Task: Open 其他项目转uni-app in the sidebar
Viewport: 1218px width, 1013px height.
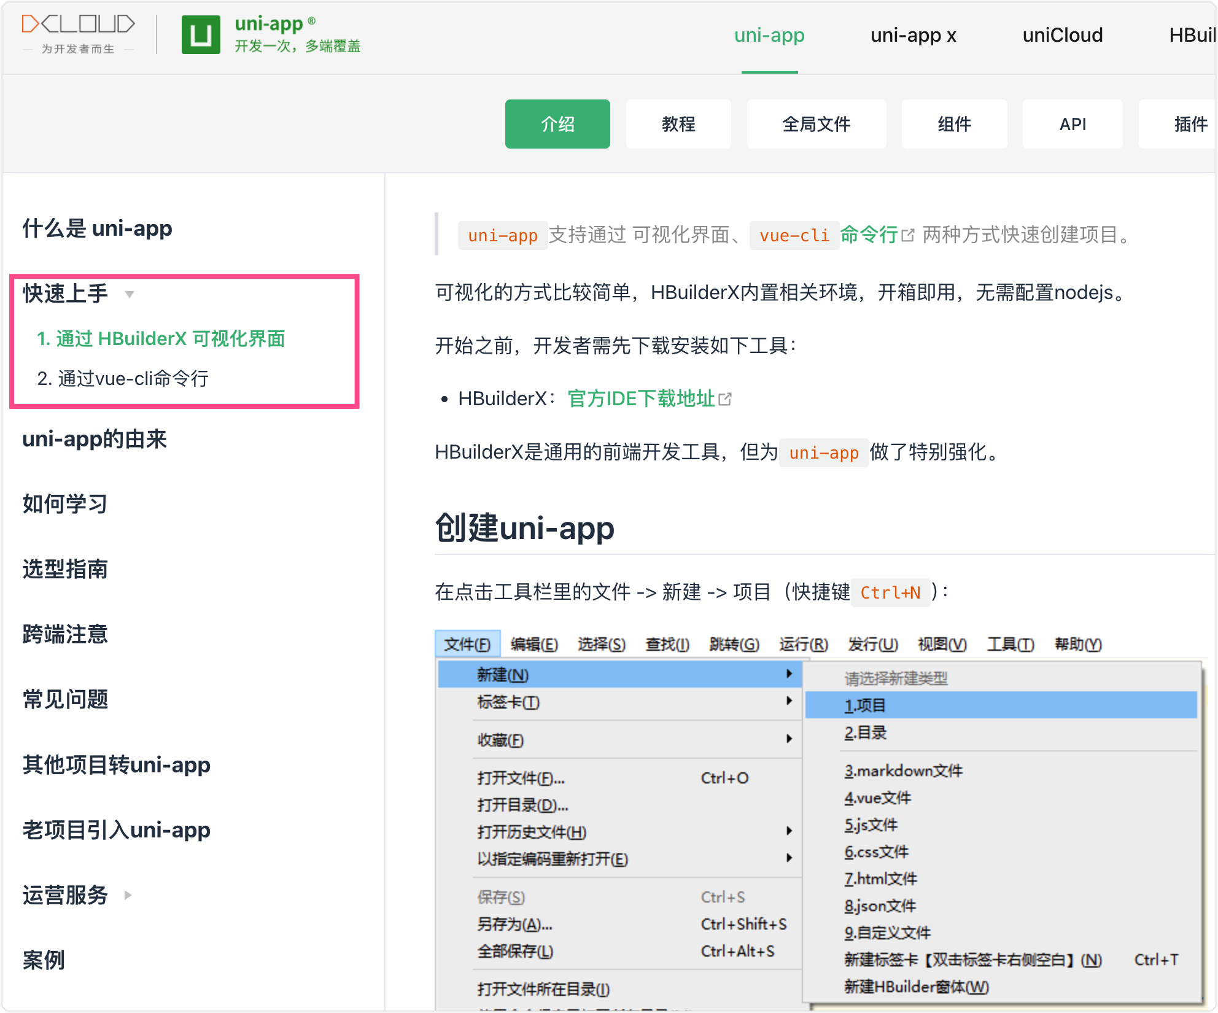Action: click(x=117, y=764)
